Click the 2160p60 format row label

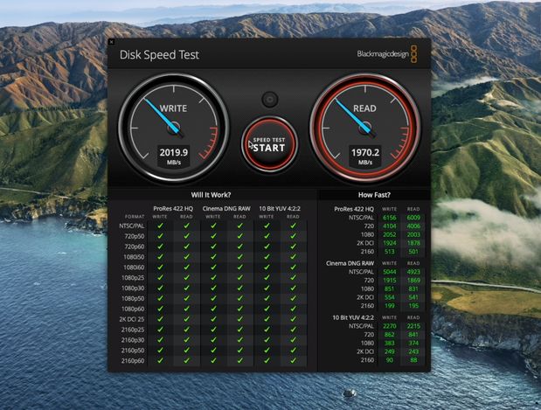[x=133, y=361]
